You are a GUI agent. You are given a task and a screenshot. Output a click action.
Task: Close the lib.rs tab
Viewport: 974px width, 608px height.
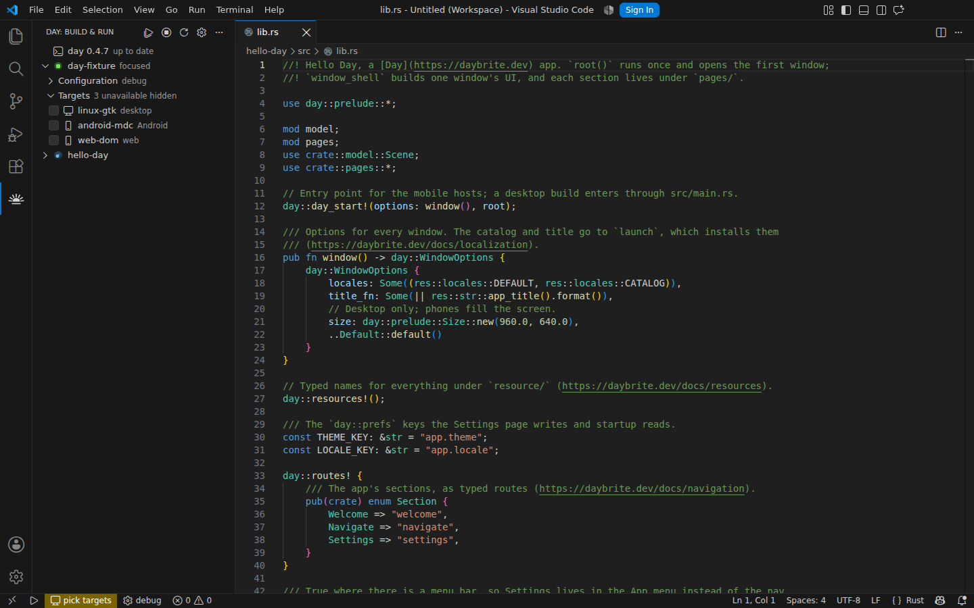306,32
